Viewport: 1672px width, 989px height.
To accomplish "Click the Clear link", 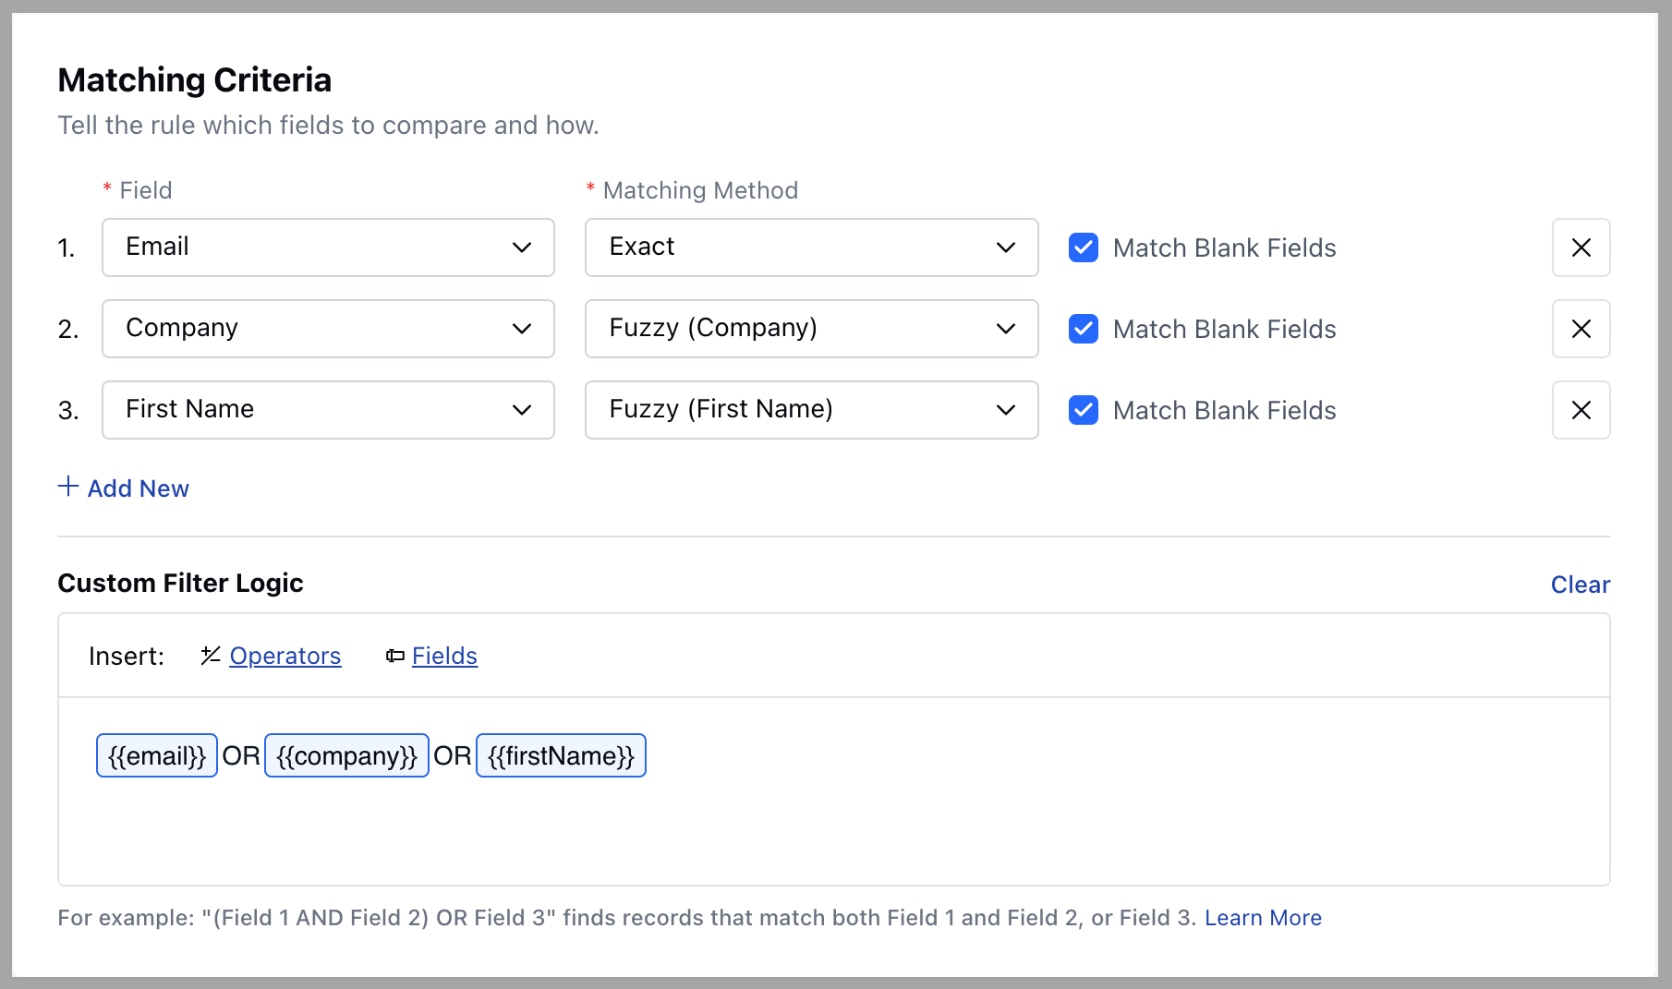I will 1580,585.
